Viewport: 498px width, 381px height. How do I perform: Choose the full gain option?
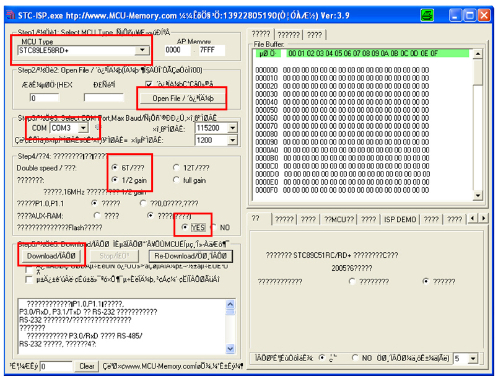pos(177,180)
